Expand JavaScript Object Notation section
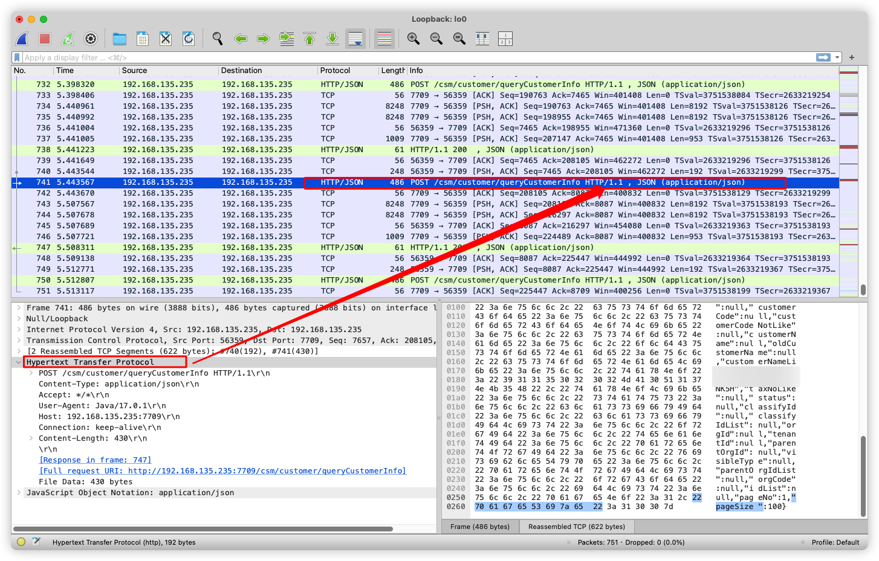879x561 pixels. (x=19, y=493)
